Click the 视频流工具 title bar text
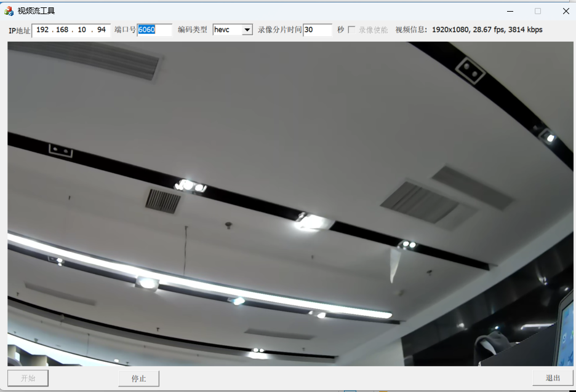576x392 pixels. tap(36, 10)
